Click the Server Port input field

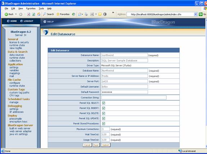pyautogui.click(x=125, y=81)
